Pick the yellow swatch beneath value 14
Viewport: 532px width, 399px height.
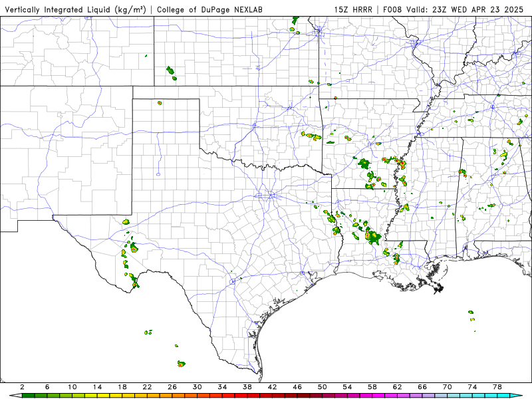[104, 396]
